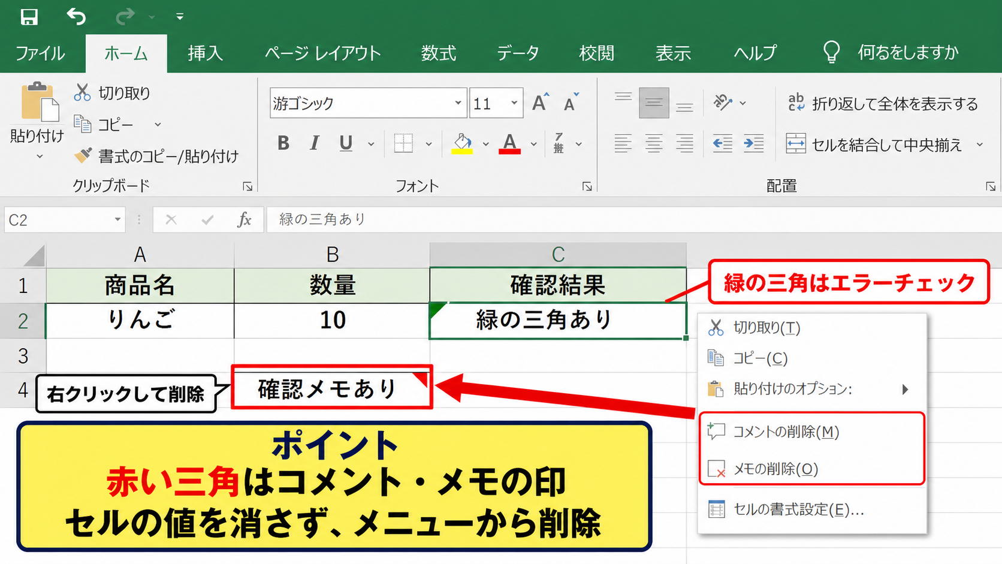The image size is (1002, 564).
Task: Toggle the middle align icon
Action: [654, 103]
